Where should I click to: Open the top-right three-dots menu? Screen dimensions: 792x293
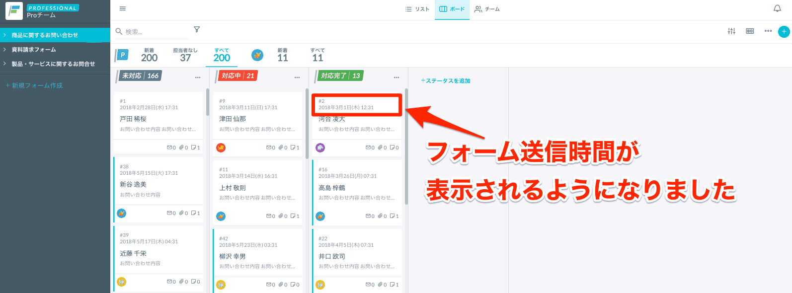coord(768,31)
